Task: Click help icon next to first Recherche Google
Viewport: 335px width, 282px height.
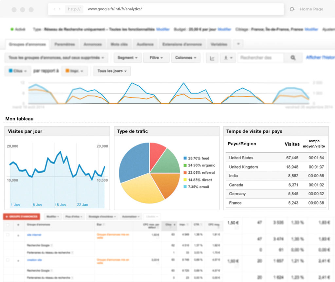Action: [x=52, y=245]
